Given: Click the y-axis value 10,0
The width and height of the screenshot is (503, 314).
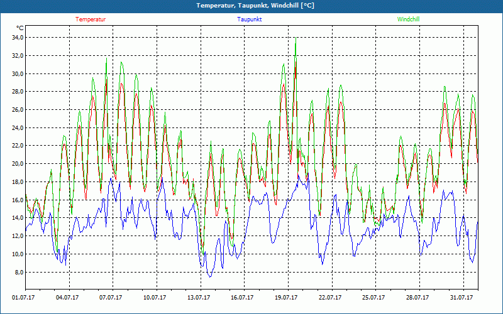Looking at the screenshot, I should coord(18,254).
